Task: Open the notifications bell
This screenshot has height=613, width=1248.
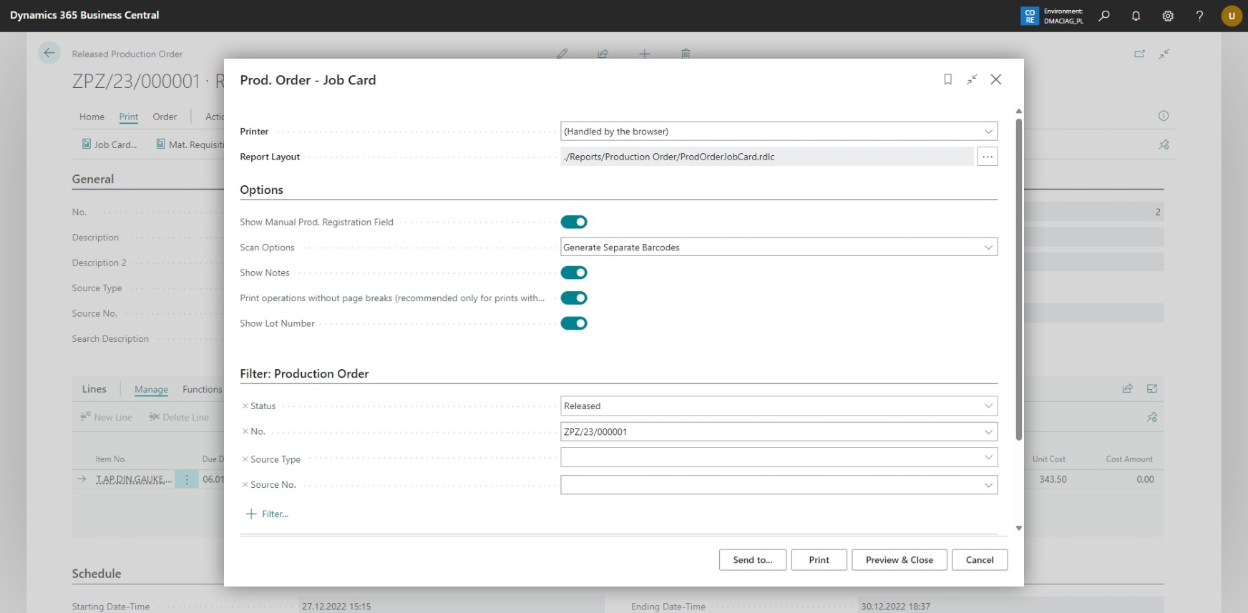Action: coord(1136,16)
